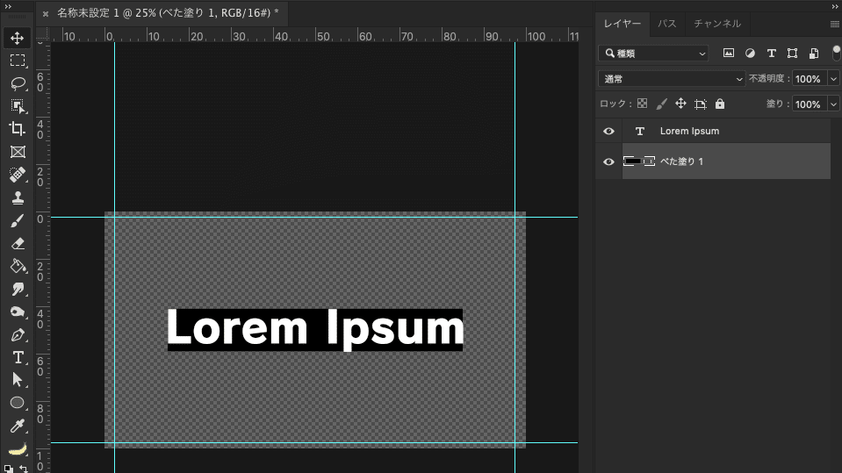This screenshot has height=473, width=842.
Task: Select the Eraser tool
Action: pyautogui.click(x=18, y=243)
